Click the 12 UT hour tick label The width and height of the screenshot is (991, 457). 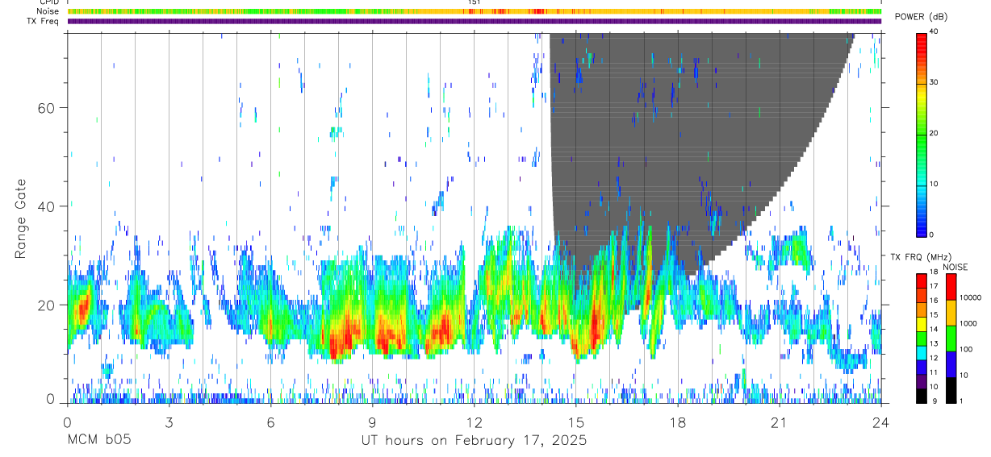(475, 422)
